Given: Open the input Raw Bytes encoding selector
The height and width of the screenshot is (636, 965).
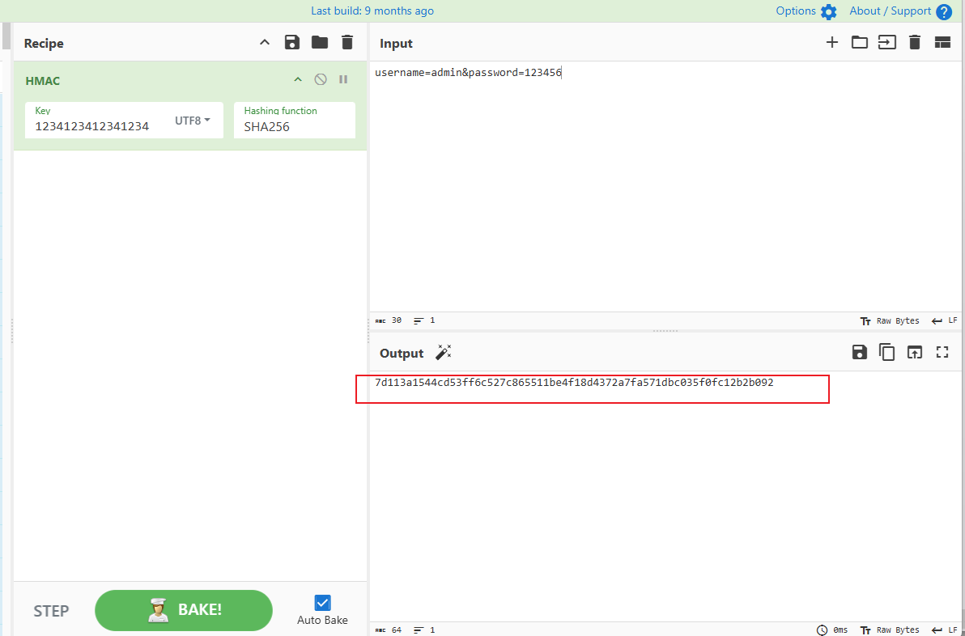Looking at the screenshot, I should tap(889, 320).
